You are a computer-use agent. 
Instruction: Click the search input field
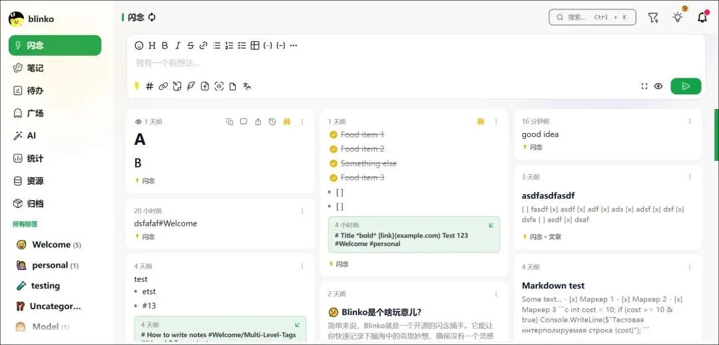[592, 18]
